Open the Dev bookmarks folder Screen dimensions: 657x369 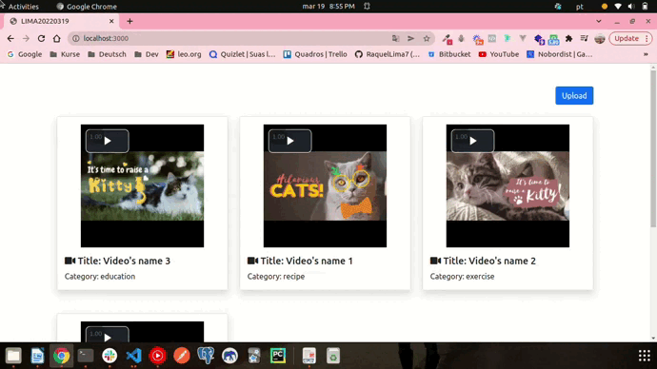coord(147,54)
